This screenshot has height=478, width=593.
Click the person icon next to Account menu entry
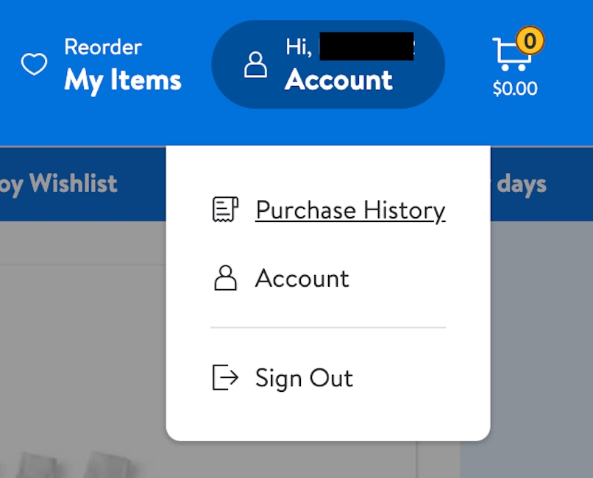pyautogui.click(x=224, y=278)
